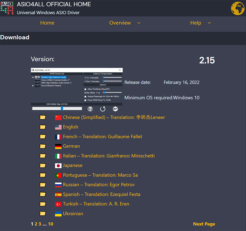The height and width of the screenshot is (231, 246).
Task: Open the Chinese (Simplified) folder icon
Action: coord(43,117)
